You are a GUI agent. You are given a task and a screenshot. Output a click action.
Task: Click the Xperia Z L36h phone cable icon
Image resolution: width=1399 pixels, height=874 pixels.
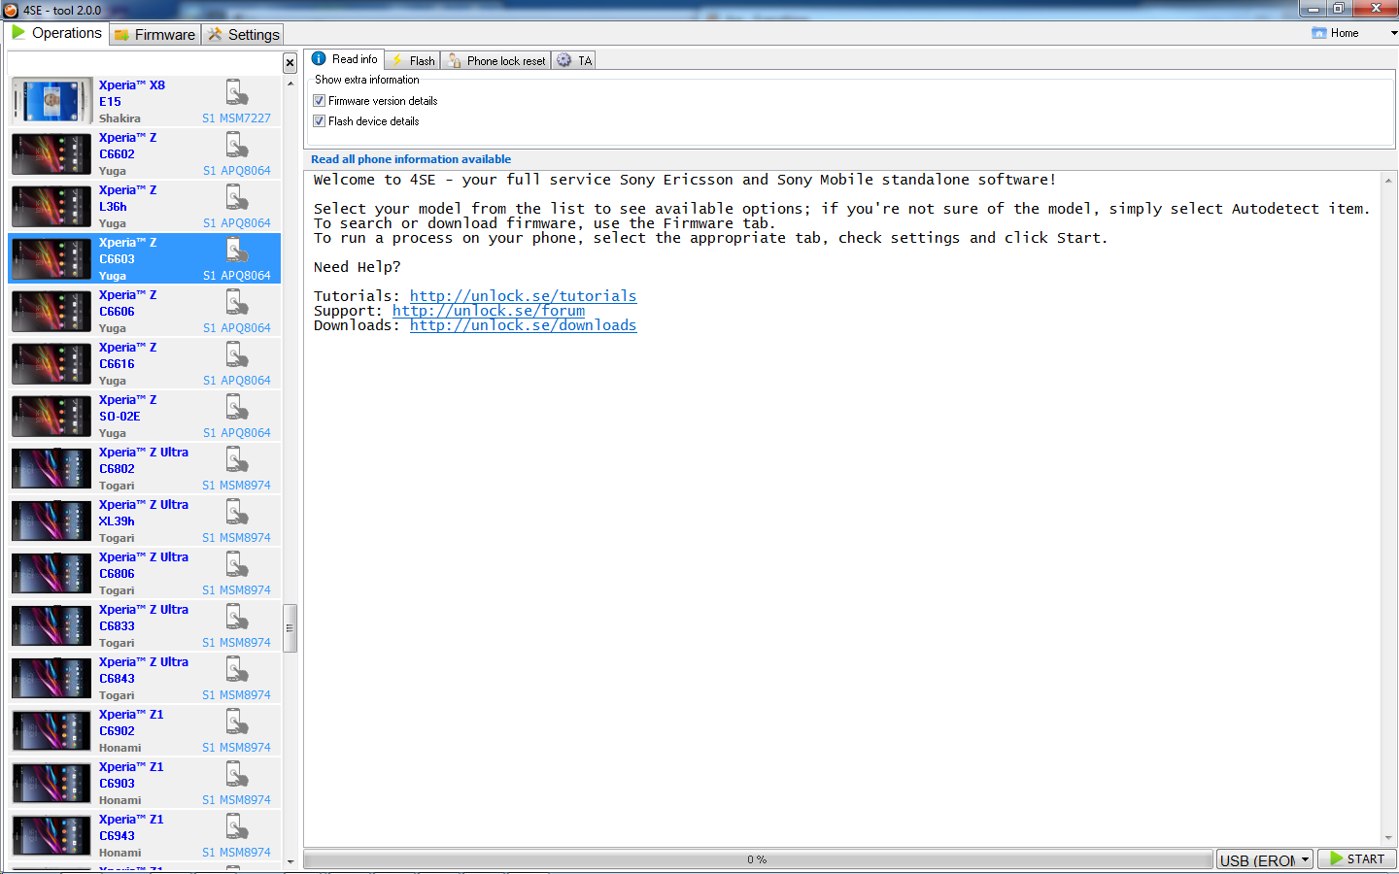coord(237,197)
